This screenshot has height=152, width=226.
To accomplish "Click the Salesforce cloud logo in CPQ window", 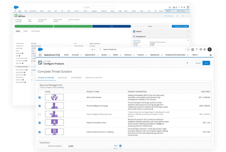I will coord(40,49).
